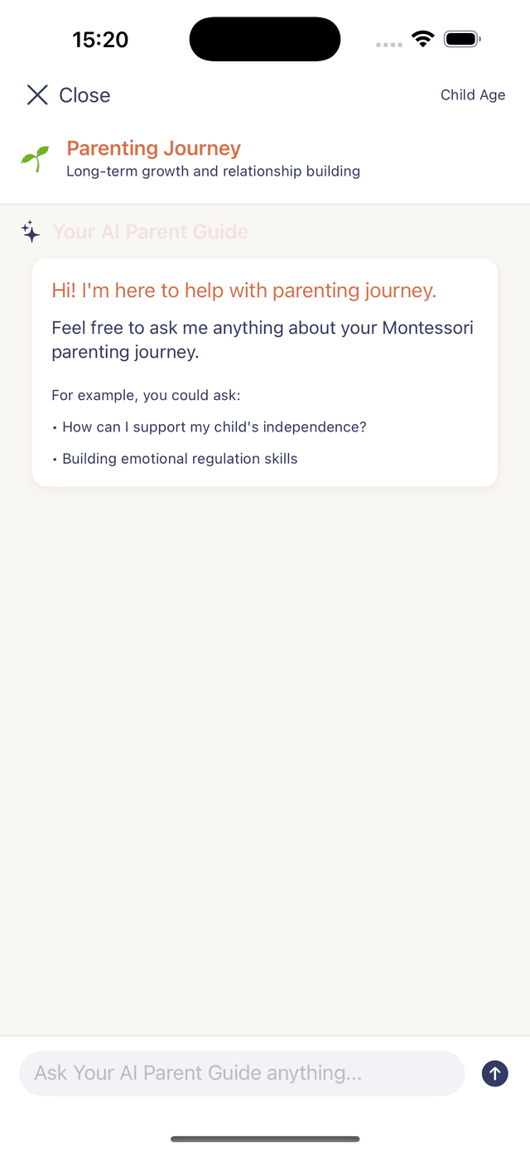Tap the Wi-Fi icon in the status bar
530x1152 pixels.
[x=423, y=38]
